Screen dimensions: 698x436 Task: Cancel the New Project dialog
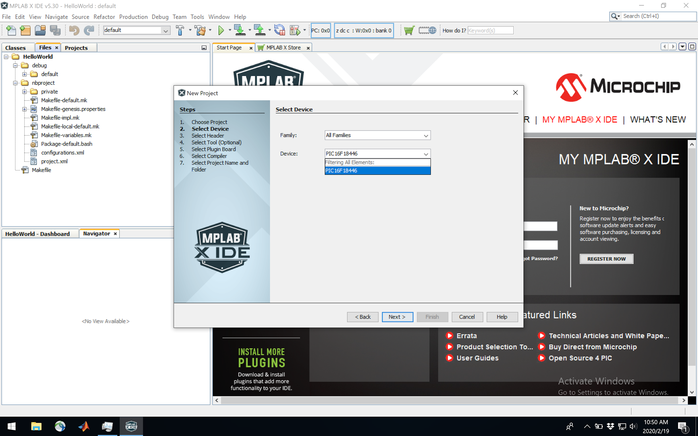coord(467,317)
